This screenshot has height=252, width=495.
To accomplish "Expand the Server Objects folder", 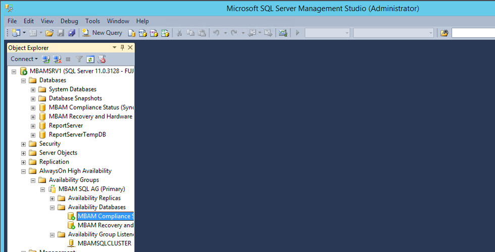I will [x=23, y=154].
